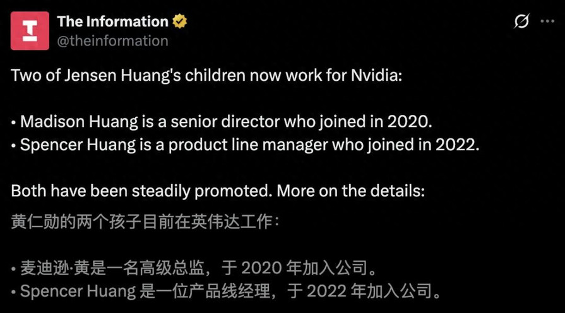Viewport: 565px width, 313px height.
Task: Select the English Spencer Huang bullet line
Action: [x=246, y=145]
